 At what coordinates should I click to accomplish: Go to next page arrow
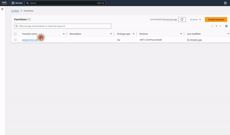pyautogui.click(x=220, y=26)
